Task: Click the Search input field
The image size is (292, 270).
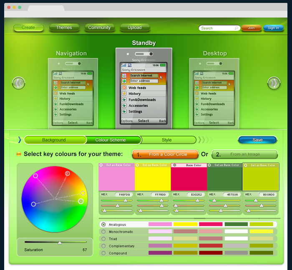Action: click(219, 28)
